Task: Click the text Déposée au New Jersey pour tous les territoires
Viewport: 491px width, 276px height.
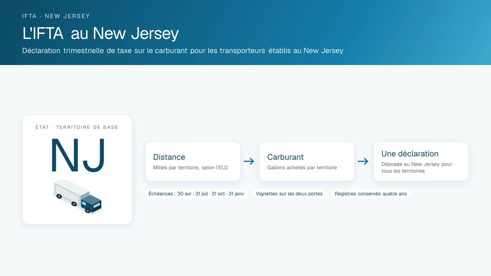Action: click(x=417, y=167)
